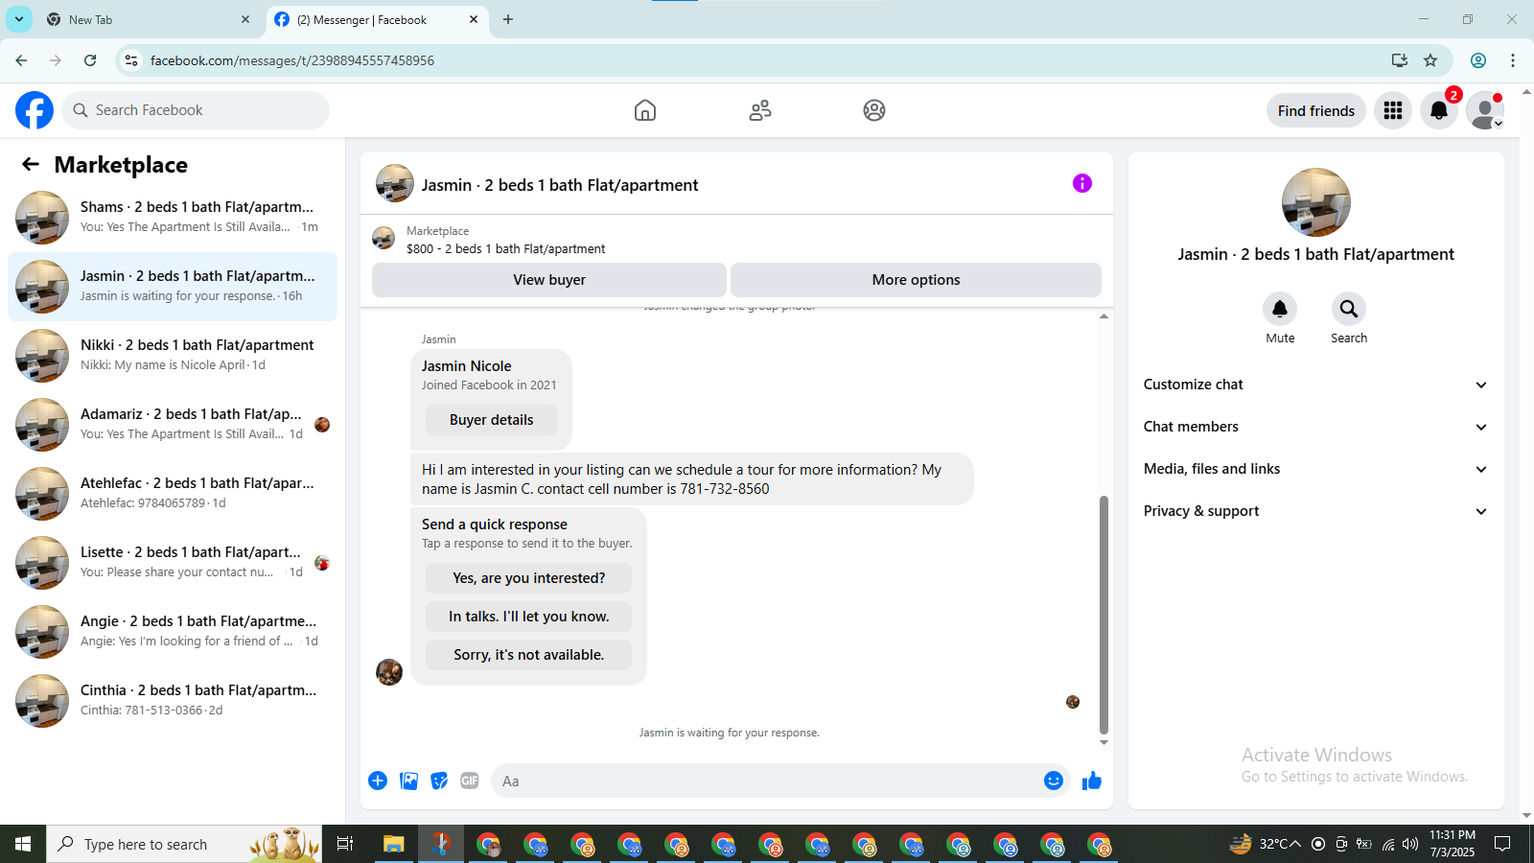Image resolution: width=1534 pixels, height=863 pixels.
Task: Expand Chat members section
Action: pyautogui.click(x=1315, y=427)
